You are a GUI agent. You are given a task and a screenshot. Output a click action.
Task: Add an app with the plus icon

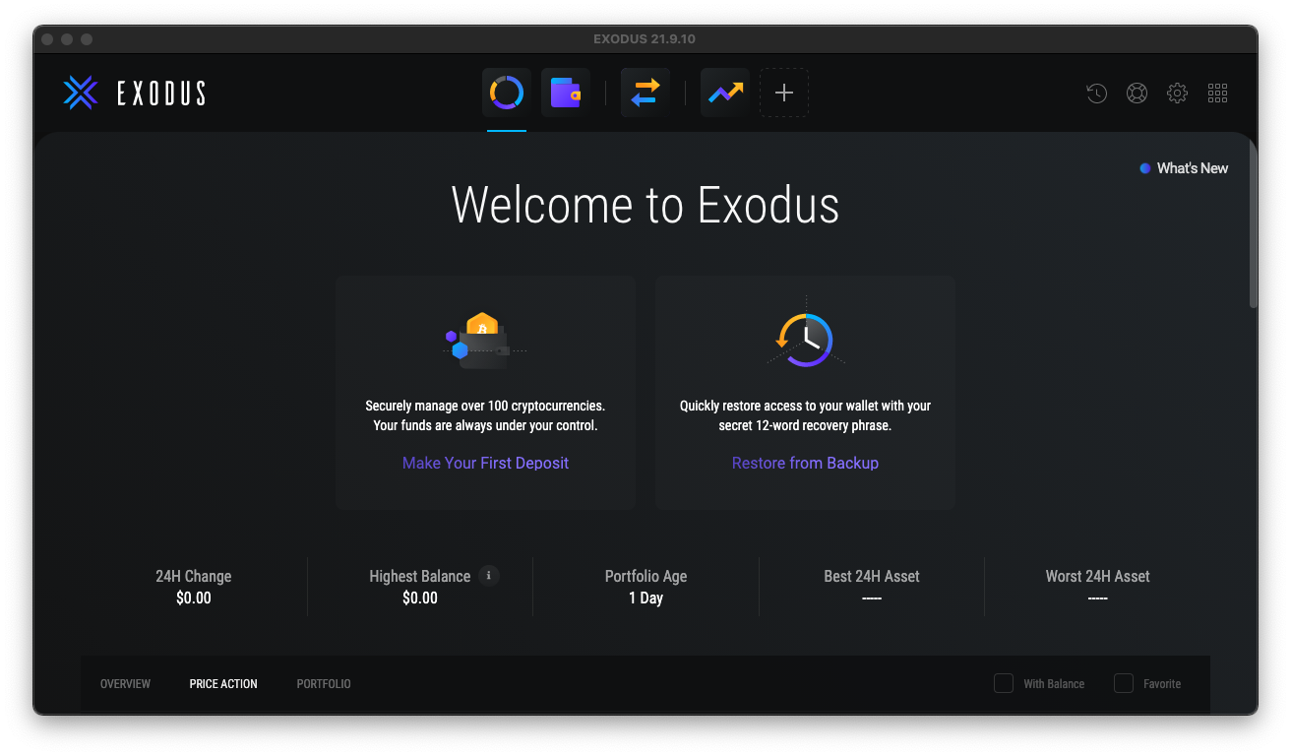[784, 93]
